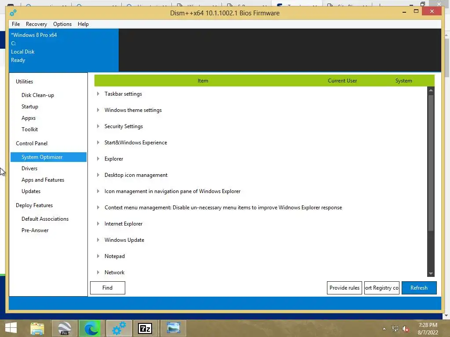The height and width of the screenshot is (337, 450).
Task: Open File Explorer from taskbar
Action: click(x=37, y=328)
